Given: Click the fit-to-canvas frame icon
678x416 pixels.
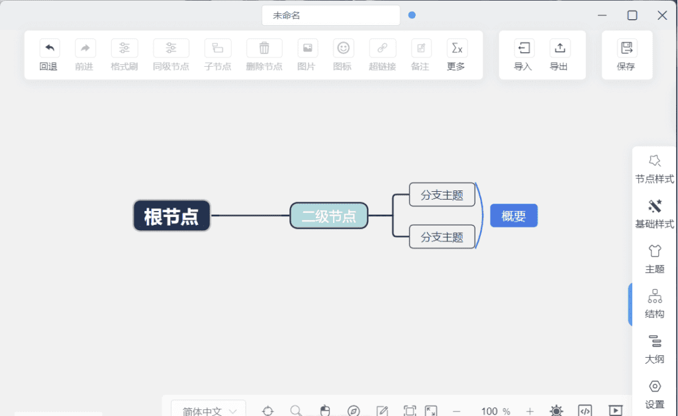Looking at the screenshot, I should 409,411.
